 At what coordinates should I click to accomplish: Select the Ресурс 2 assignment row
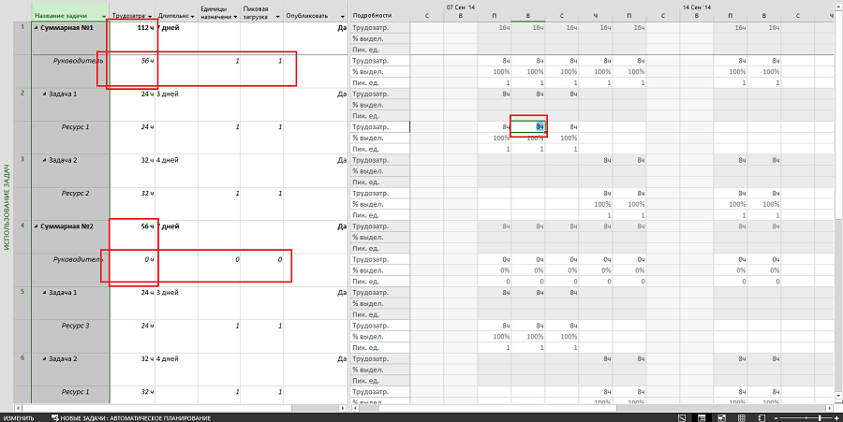pos(75,194)
